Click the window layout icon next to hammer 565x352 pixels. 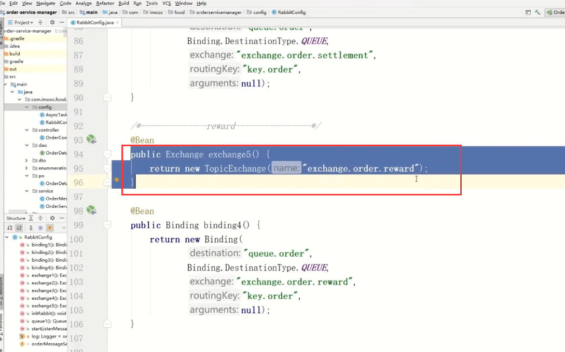528,12
